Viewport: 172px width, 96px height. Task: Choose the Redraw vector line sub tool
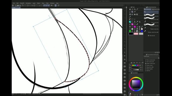pos(151,28)
